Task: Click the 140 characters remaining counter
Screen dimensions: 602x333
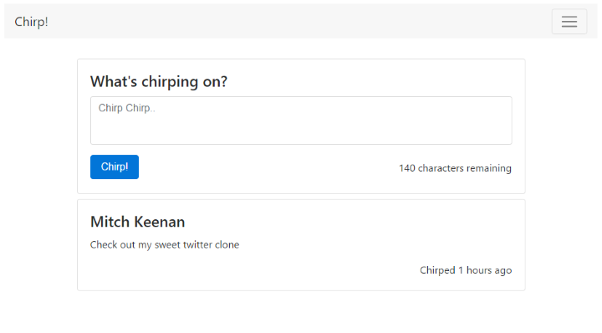Action: 455,168
